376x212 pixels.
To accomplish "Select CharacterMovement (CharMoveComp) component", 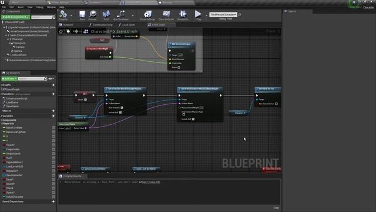I will [x=31, y=60].
